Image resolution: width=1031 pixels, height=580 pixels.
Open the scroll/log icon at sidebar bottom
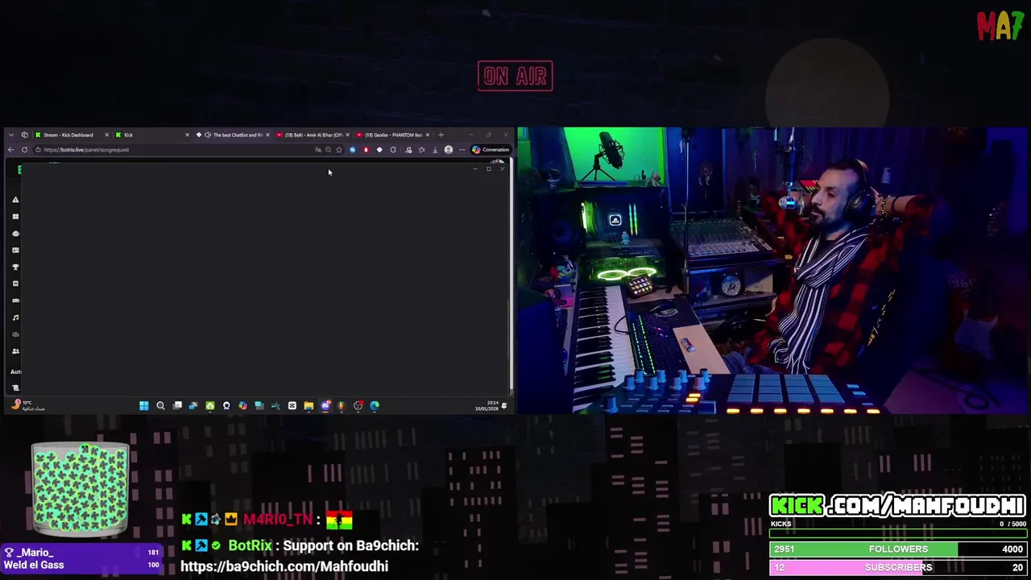(15, 388)
